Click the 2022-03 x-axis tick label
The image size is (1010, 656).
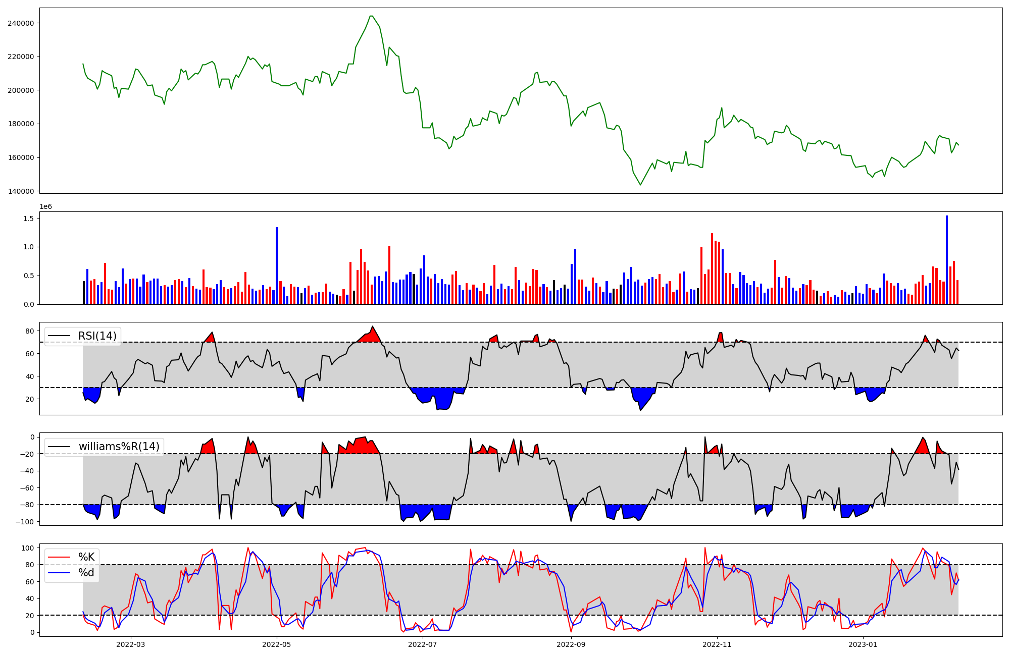[131, 644]
